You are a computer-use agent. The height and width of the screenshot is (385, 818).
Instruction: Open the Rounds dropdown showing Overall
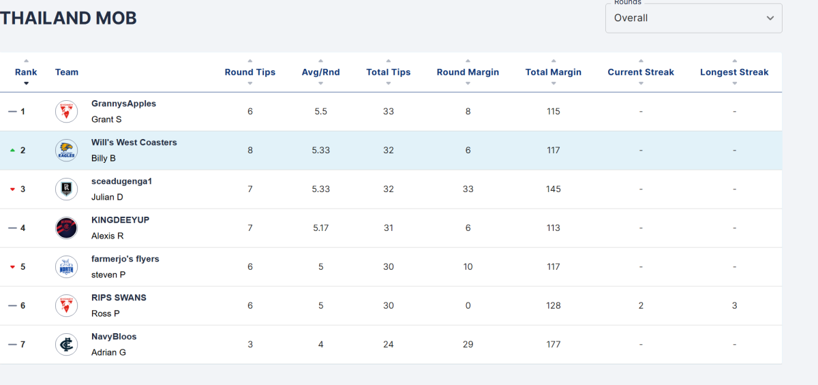tap(694, 18)
